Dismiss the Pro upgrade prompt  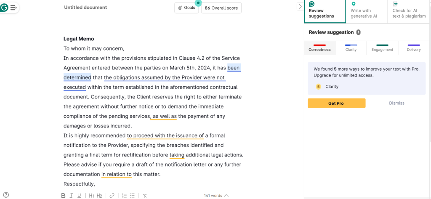[396, 103]
